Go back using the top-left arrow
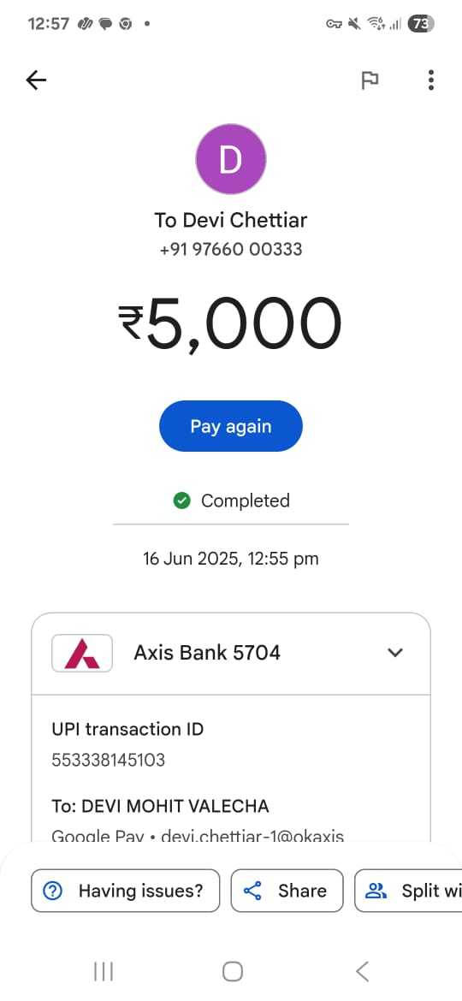The image size is (462, 1001). click(x=37, y=80)
